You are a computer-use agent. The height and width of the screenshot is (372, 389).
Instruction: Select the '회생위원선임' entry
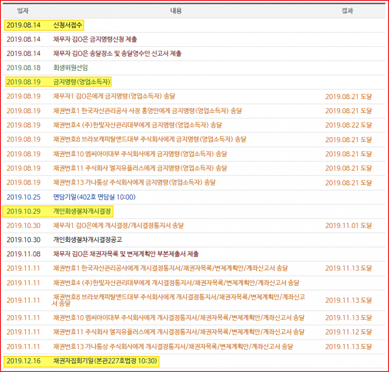(x=70, y=68)
